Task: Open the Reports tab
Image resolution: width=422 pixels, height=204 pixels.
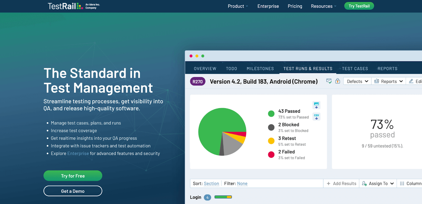Action: [387, 69]
